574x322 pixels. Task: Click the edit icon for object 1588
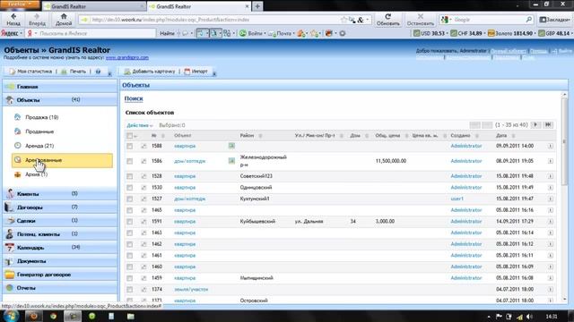(x=143, y=146)
